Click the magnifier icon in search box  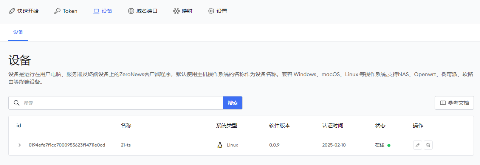tap(17, 103)
